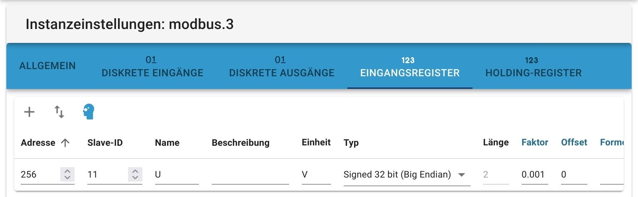Sort by Adresse using arrow icon
The image size is (638, 197).
(x=65, y=143)
